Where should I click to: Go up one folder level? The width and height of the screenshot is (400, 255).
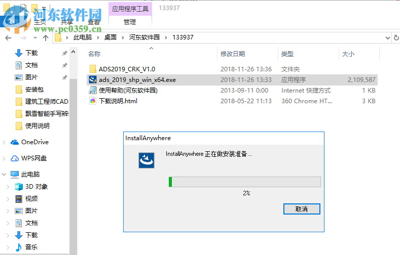point(46,38)
